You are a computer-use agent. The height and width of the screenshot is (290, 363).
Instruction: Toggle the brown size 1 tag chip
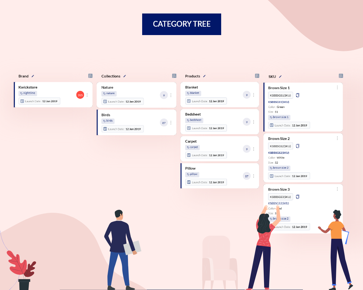[x=279, y=117]
